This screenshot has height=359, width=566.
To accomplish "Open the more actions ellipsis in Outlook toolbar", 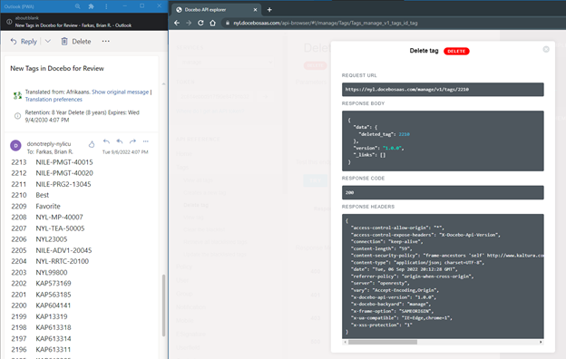I will point(105,41).
